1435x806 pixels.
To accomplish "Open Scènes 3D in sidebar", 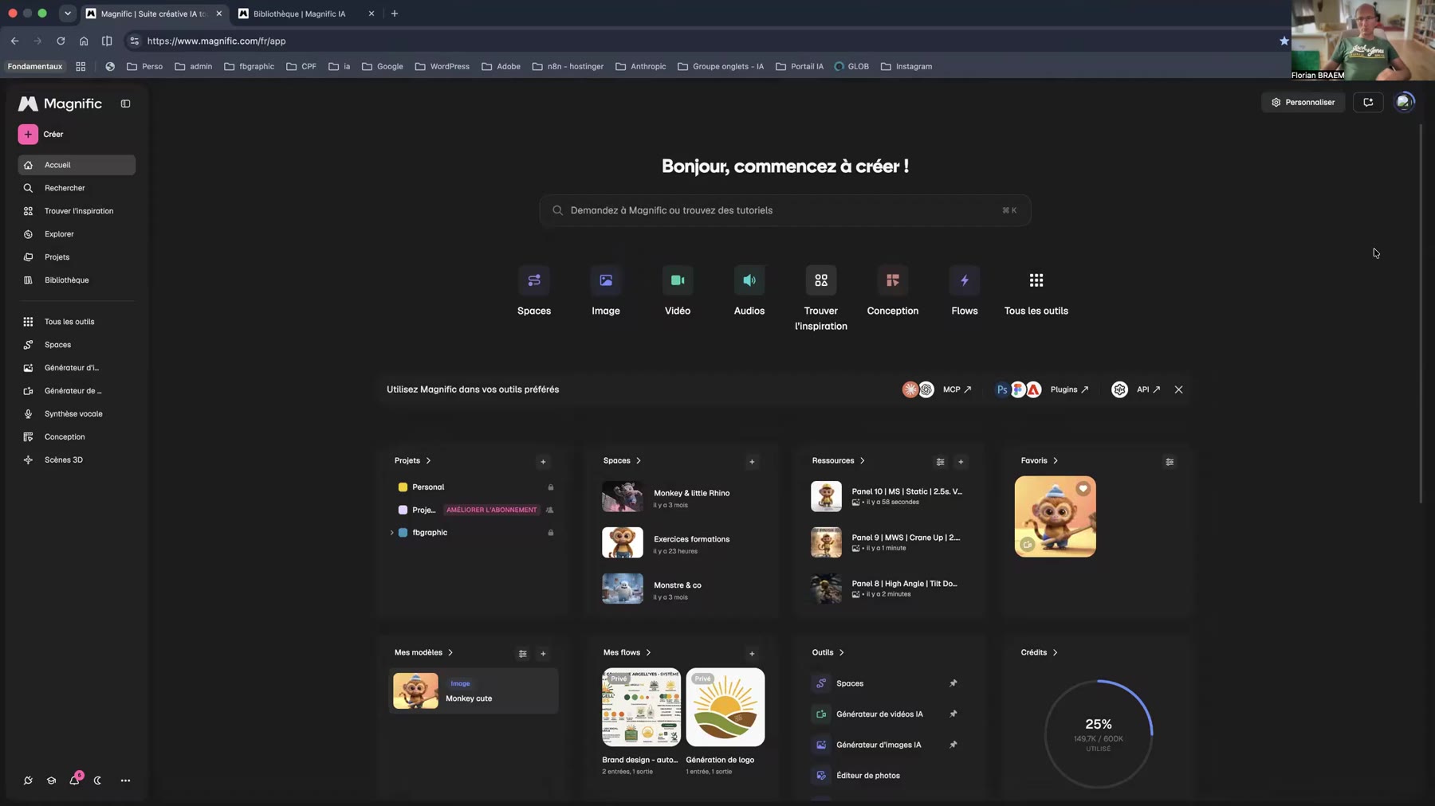I will click(x=77, y=460).
